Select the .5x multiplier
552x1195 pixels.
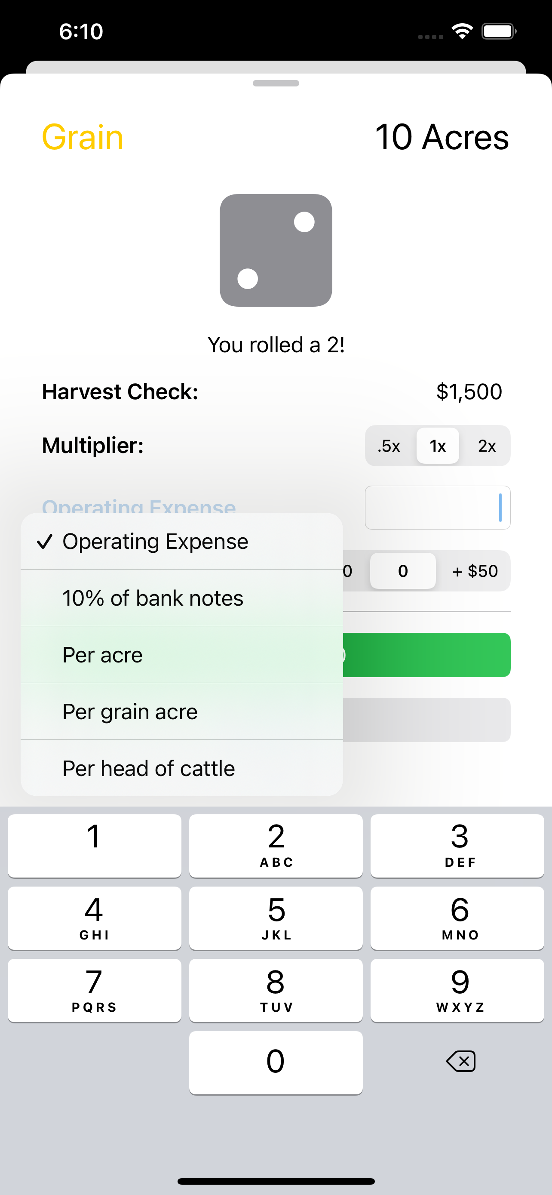click(x=389, y=446)
